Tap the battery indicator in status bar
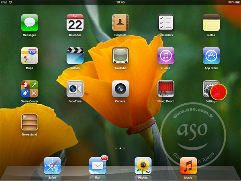The height and width of the screenshot is (181, 241). [238, 2]
